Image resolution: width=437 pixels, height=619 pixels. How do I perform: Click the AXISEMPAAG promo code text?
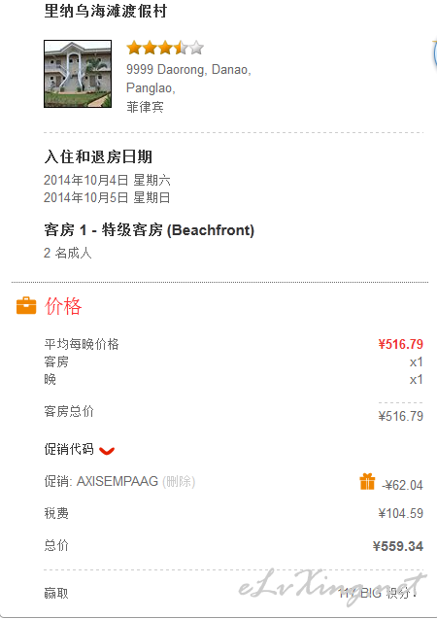(118, 481)
